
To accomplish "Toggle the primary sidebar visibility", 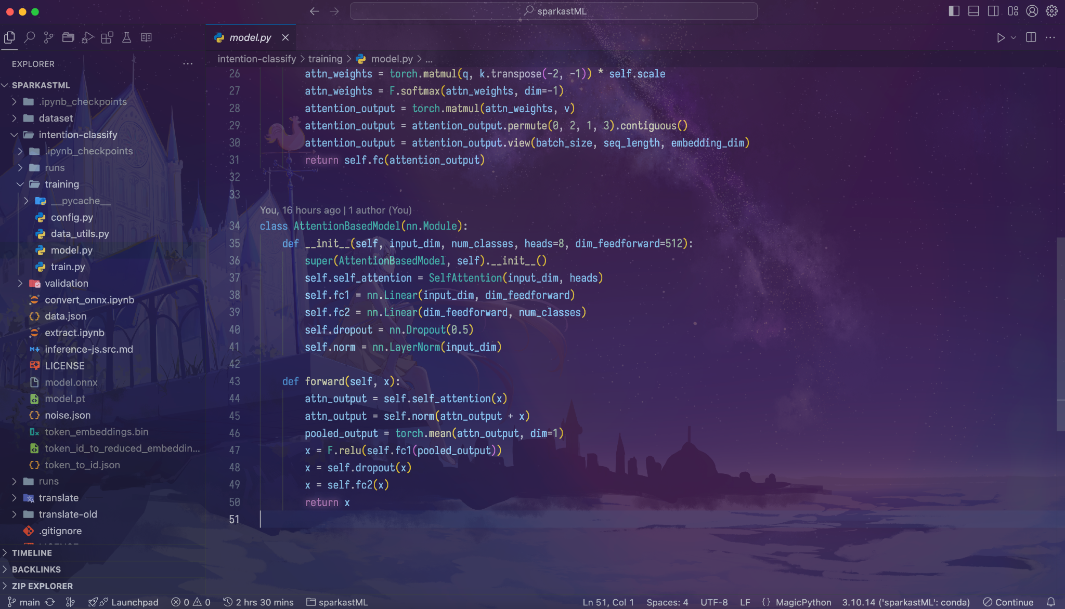I will point(953,10).
